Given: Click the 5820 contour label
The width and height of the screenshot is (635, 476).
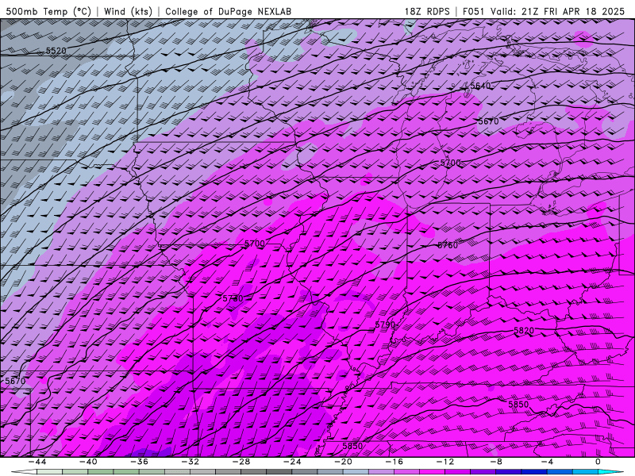Looking at the screenshot, I should click(524, 331).
